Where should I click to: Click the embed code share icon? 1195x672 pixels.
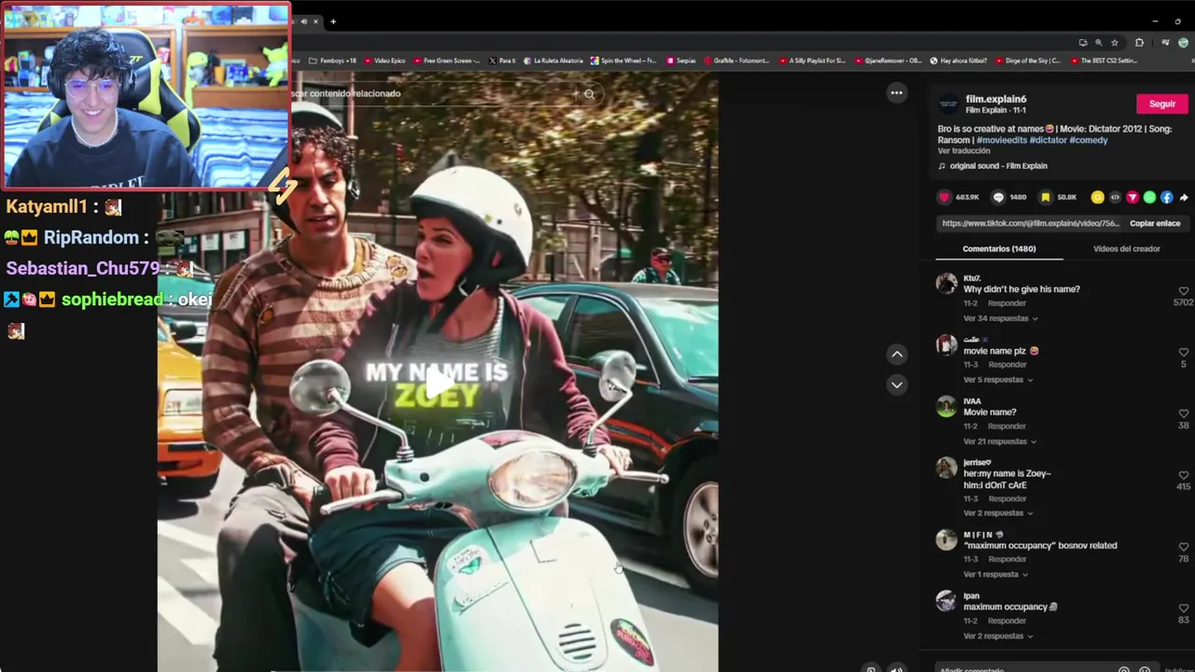(1115, 197)
